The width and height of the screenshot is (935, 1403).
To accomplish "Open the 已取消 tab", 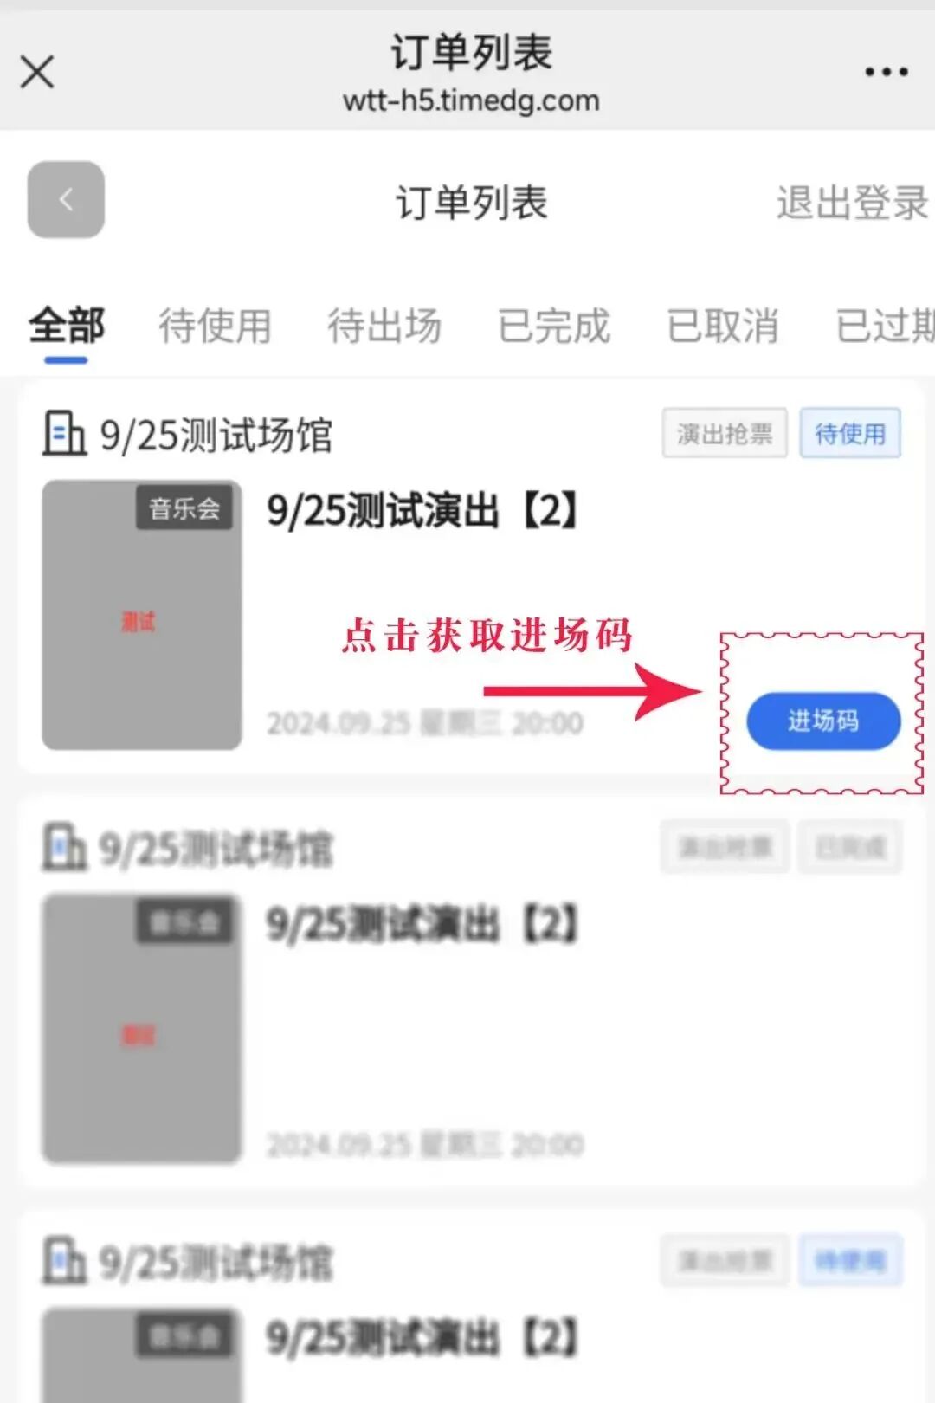I will pos(723,327).
